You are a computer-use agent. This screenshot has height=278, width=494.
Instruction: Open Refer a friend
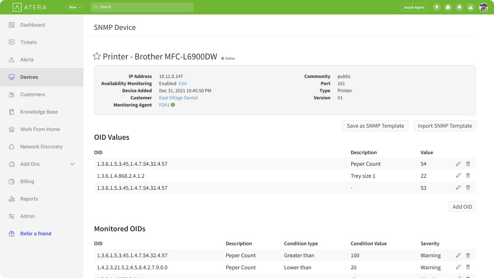click(36, 234)
